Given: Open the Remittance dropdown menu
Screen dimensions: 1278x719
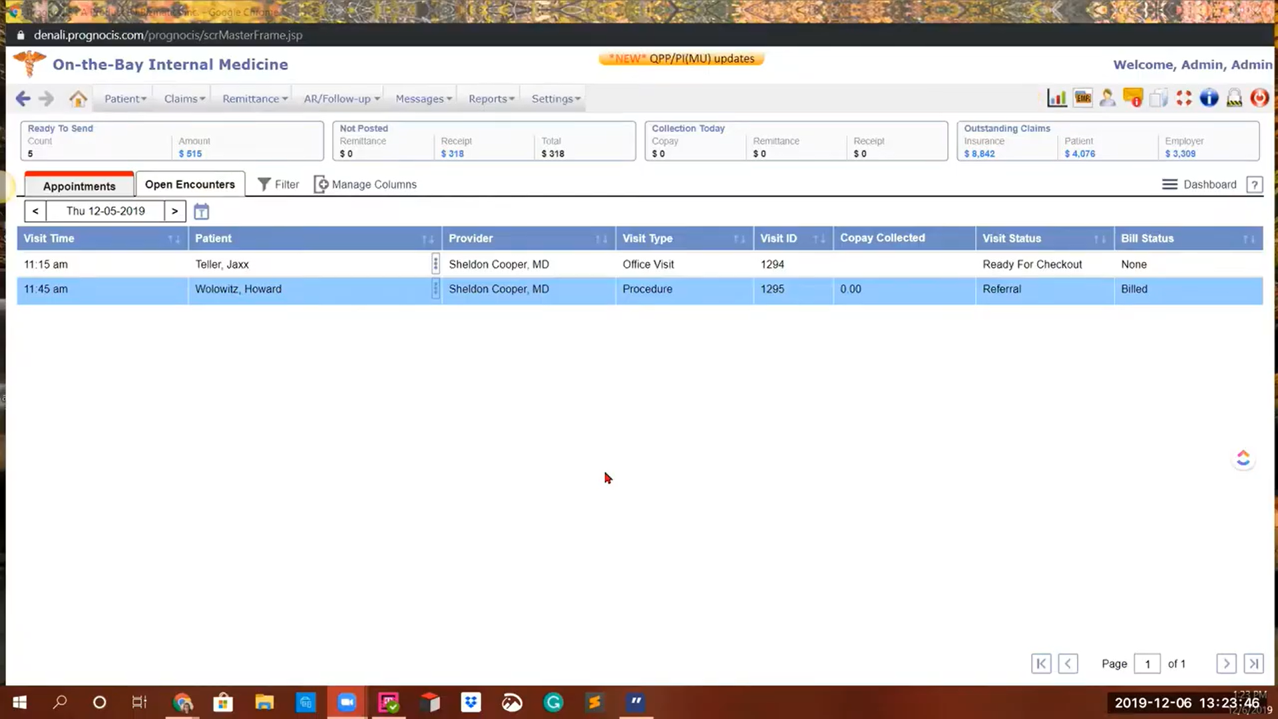Looking at the screenshot, I should (x=255, y=99).
